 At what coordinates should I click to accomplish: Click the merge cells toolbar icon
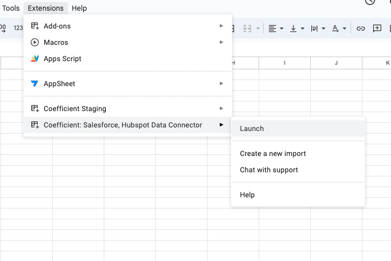247,29
